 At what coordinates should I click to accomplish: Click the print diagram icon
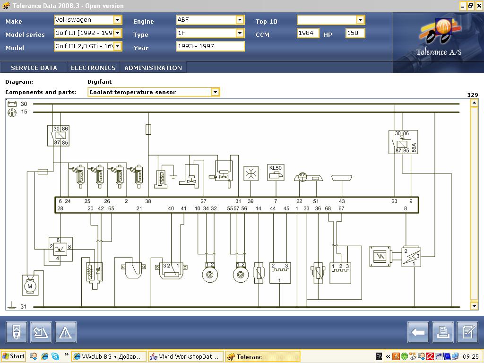coord(443,333)
